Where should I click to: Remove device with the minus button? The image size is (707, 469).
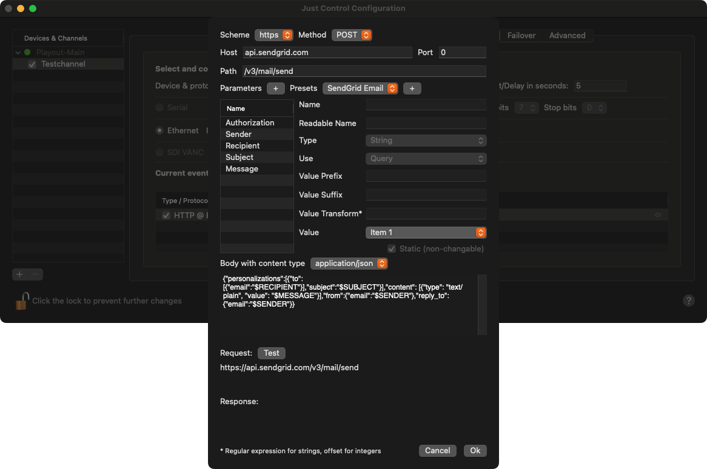pyautogui.click(x=36, y=274)
